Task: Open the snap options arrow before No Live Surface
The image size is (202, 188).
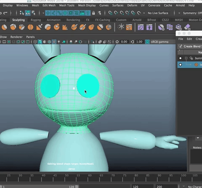Action: [x=144, y=13]
